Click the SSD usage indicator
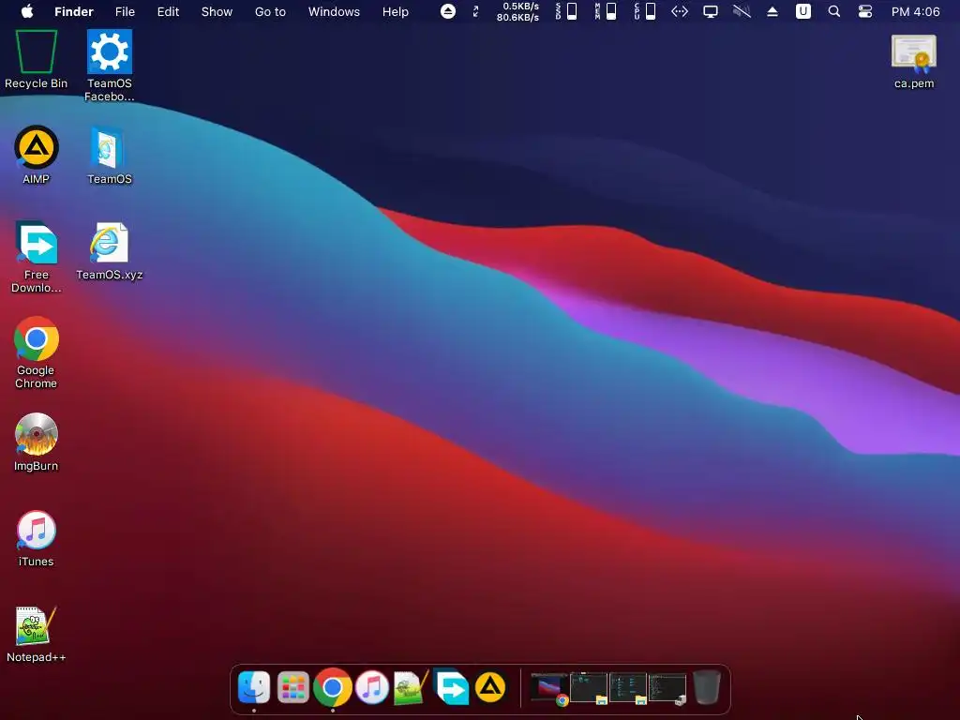 point(566,11)
